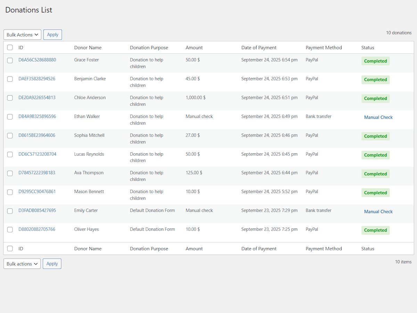Select the checkbox for Emily Carter's donation
417x313 pixels.
(10, 211)
